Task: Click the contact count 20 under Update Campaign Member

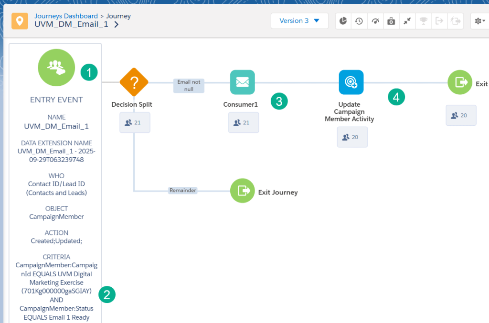Action: point(352,137)
